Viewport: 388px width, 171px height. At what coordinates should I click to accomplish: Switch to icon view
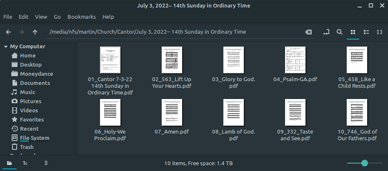pyautogui.click(x=353, y=32)
